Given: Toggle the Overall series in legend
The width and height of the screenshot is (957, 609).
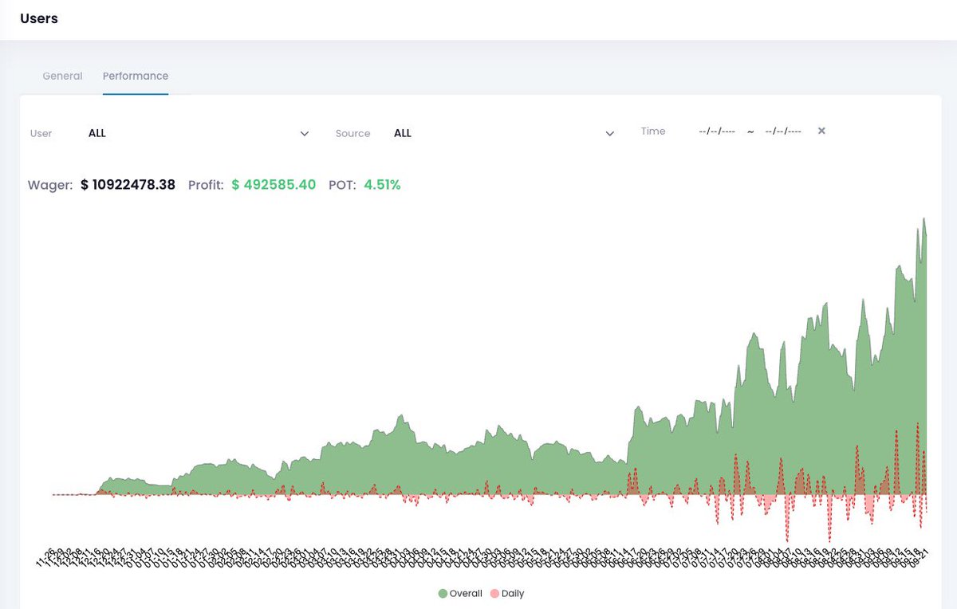Looking at the screenshot, I should click(460, 593).
